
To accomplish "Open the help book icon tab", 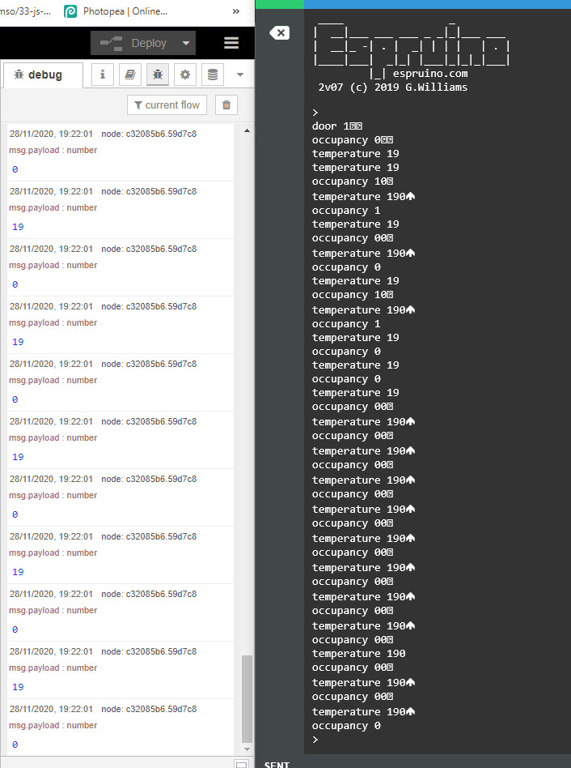I will [129, 75].
